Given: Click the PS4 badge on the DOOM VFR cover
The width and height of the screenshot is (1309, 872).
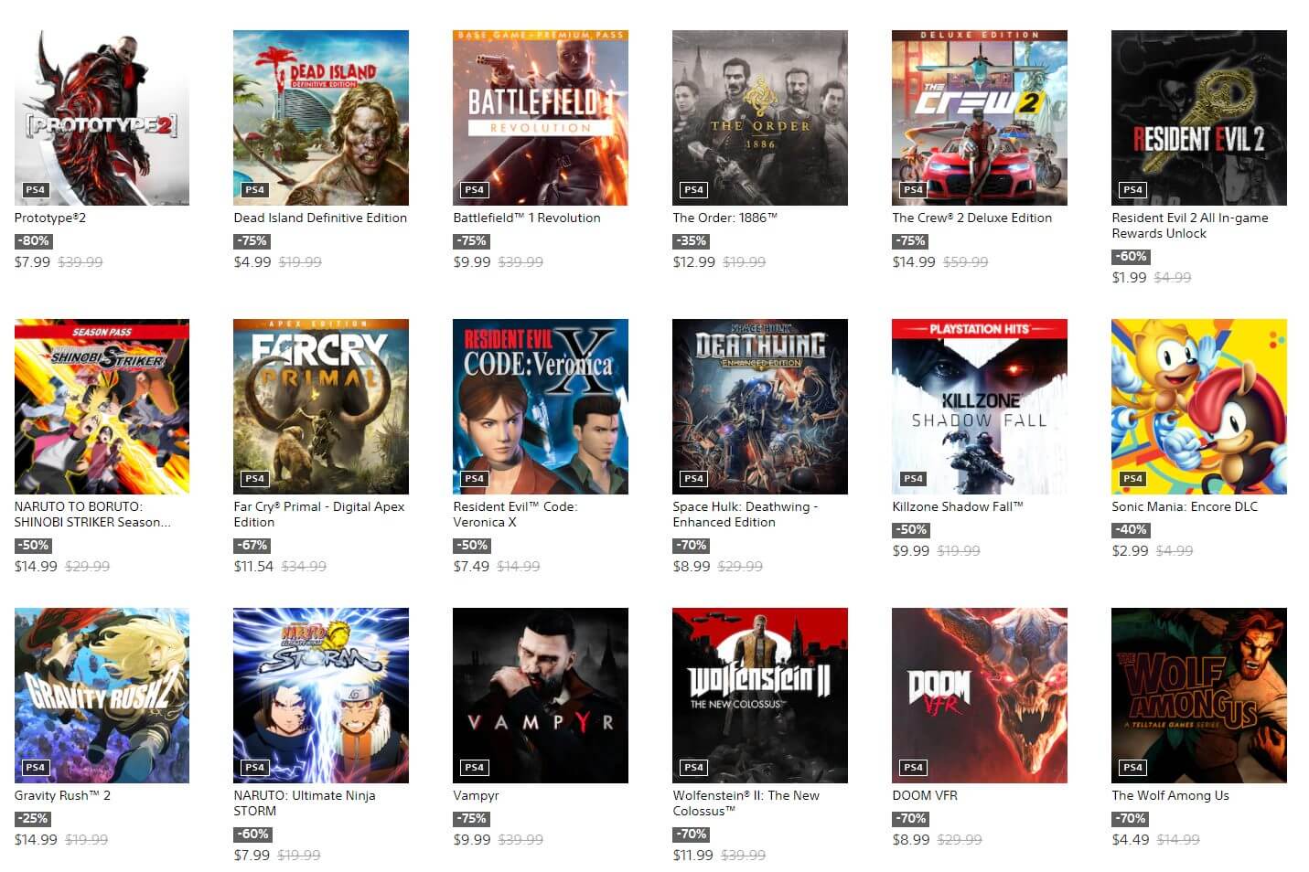Looking at the screenshot, I should click(913, 767).
